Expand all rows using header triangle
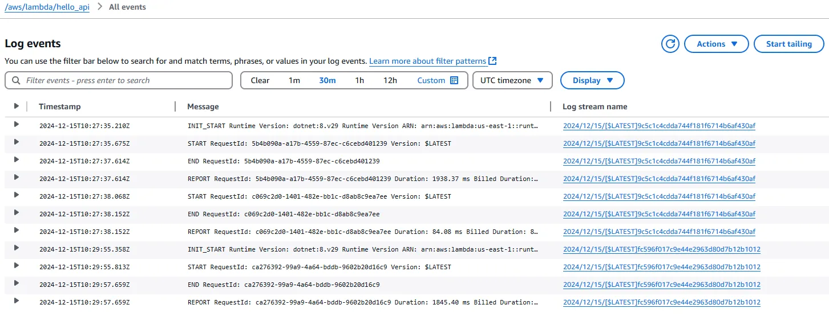829x325 pixels. pyautogui.click(x=17, y=106)
